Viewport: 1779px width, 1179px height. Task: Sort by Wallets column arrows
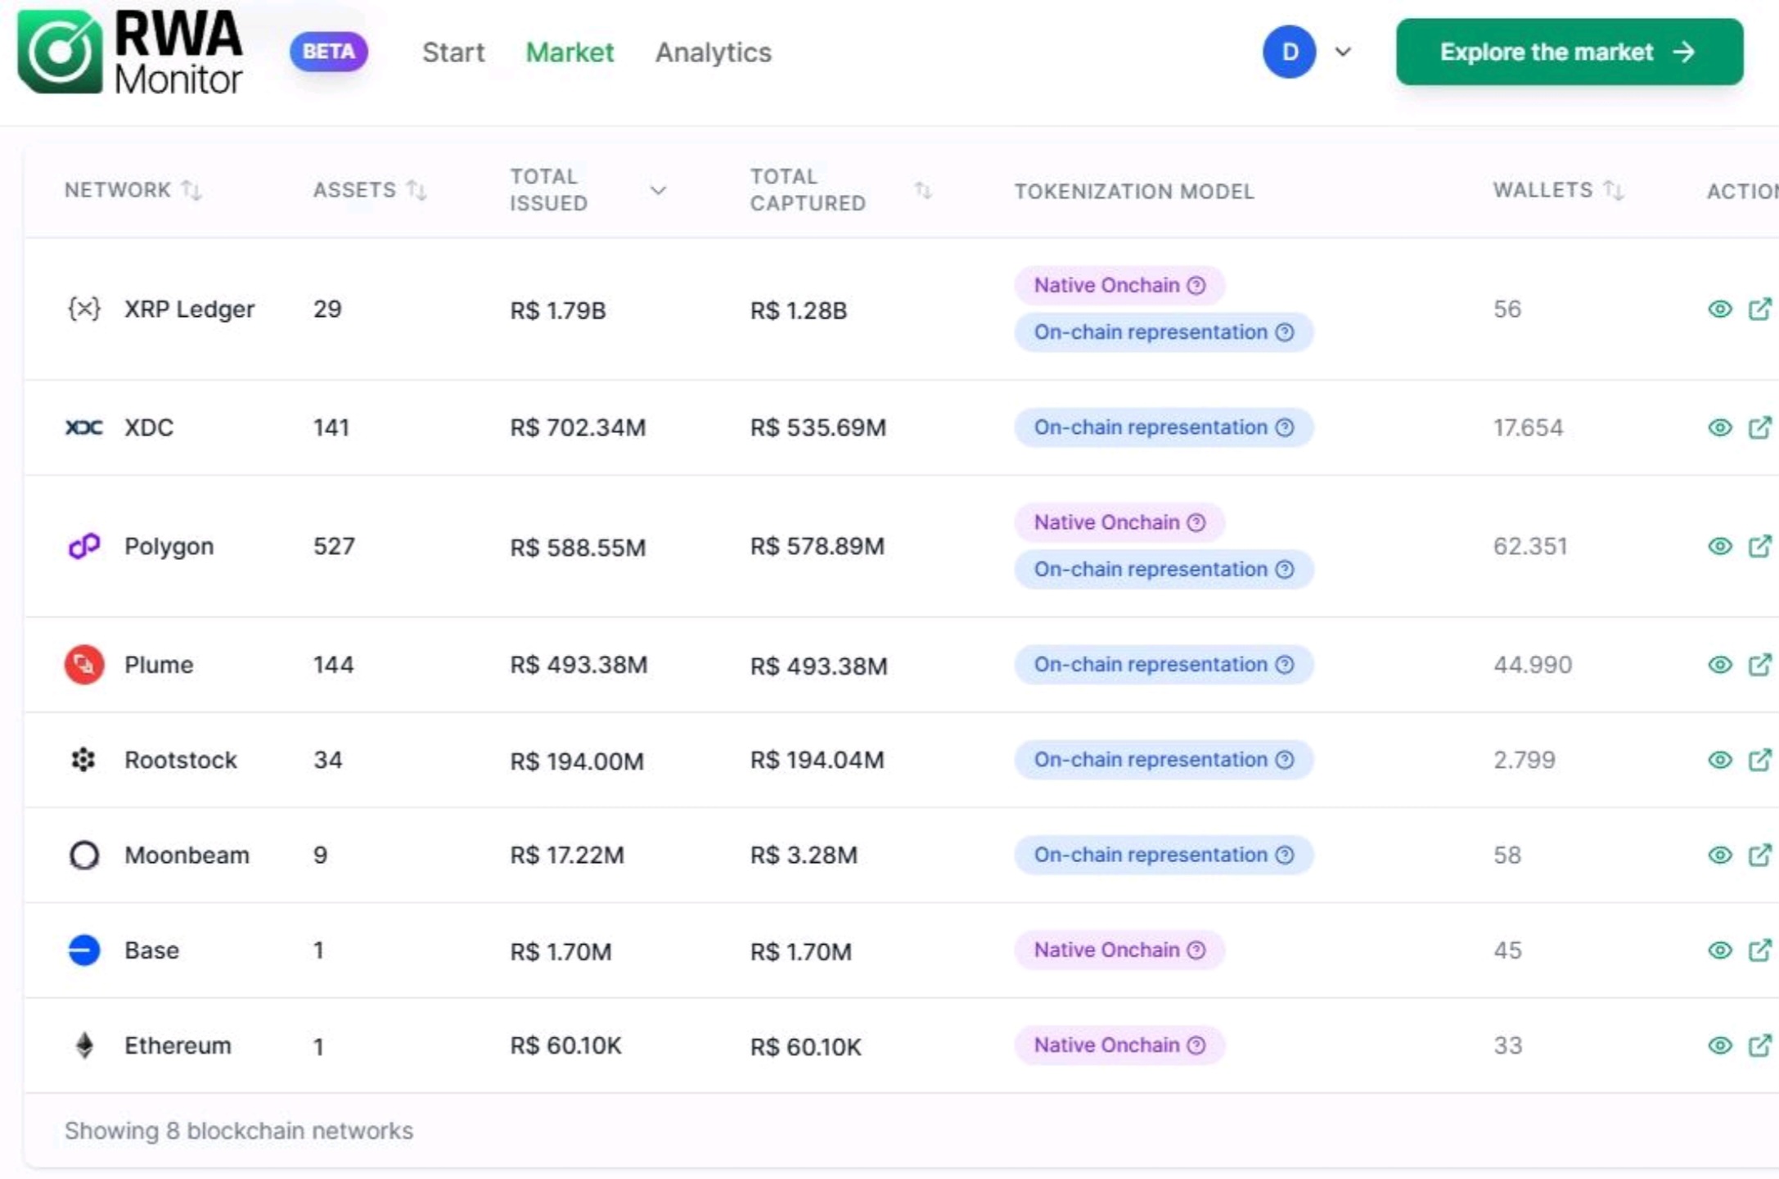point(1613,190)
